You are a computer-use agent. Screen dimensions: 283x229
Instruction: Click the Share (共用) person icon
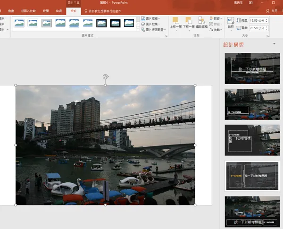coord(267,11)
